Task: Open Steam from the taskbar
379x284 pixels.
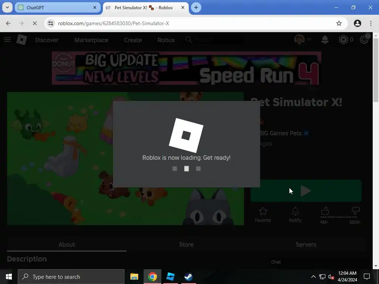Action: click(188, 277)
